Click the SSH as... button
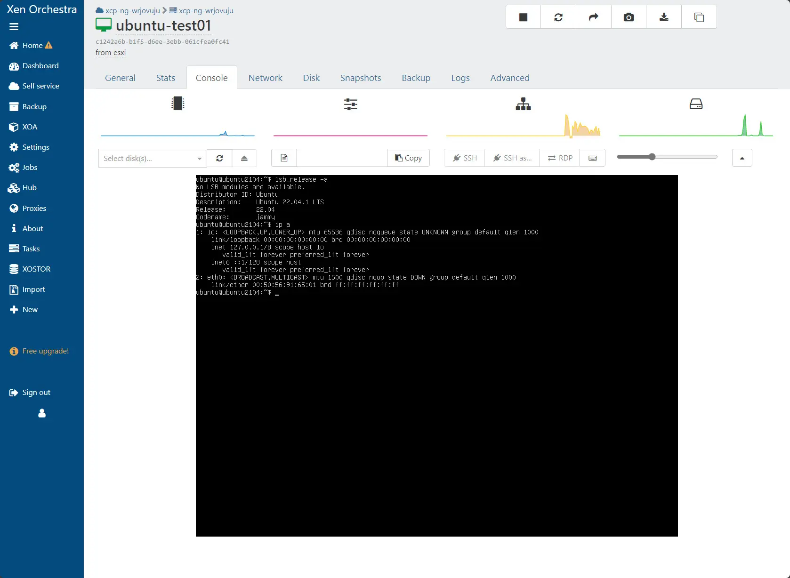 tap(512, 158)
